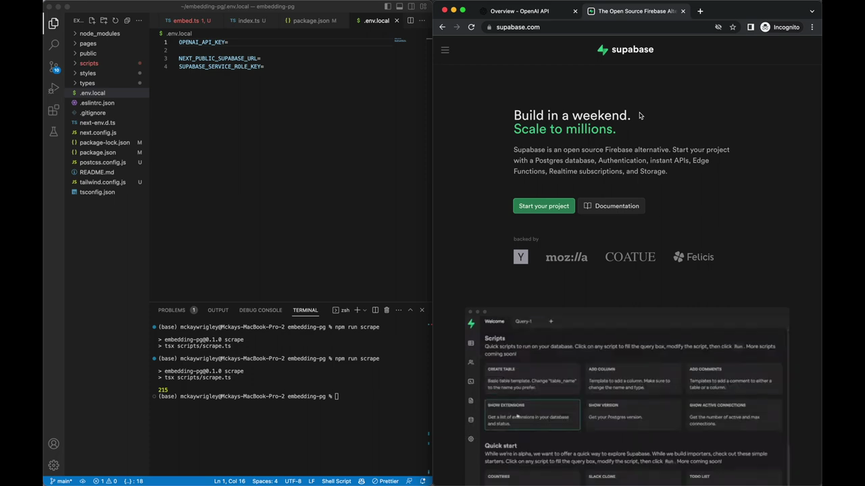Click New Folder icon in Explorer header
865x486 pixels.
[104, 20]
